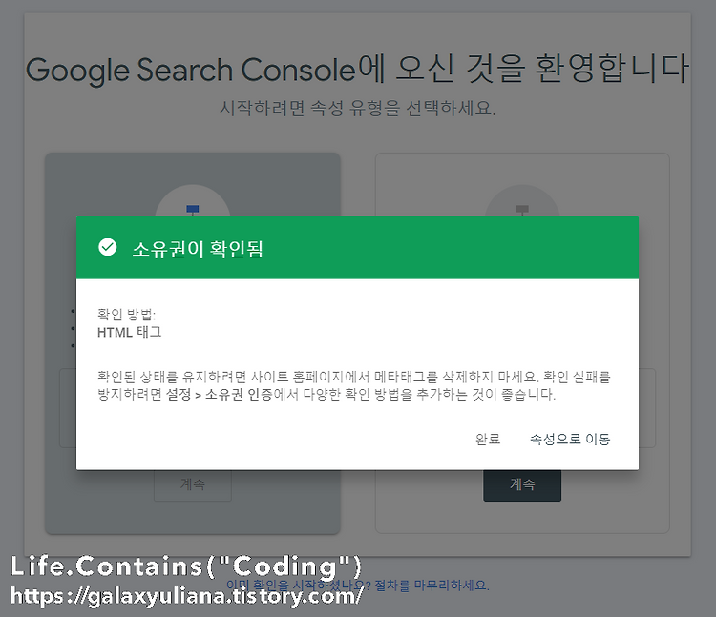Click the 소유권이 확인됨 dialog title
Viewport: 716px width, 617px height.
coord(198,250)
